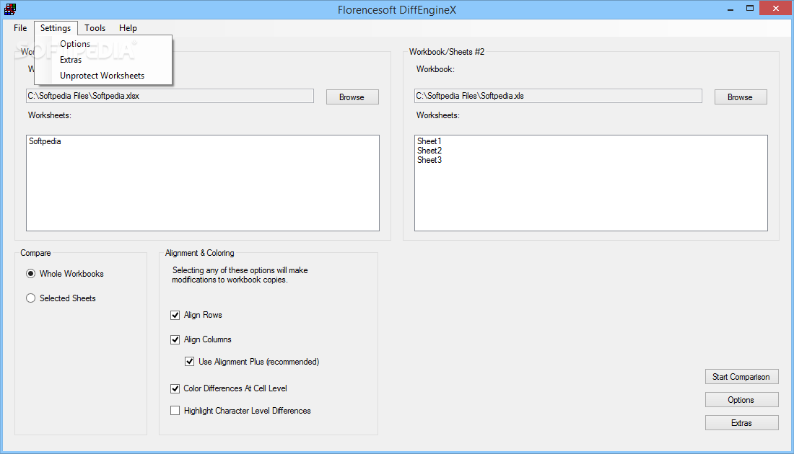
Task: Uncheck the Align Rows checkbox
Action: click(x=175, y=315)
